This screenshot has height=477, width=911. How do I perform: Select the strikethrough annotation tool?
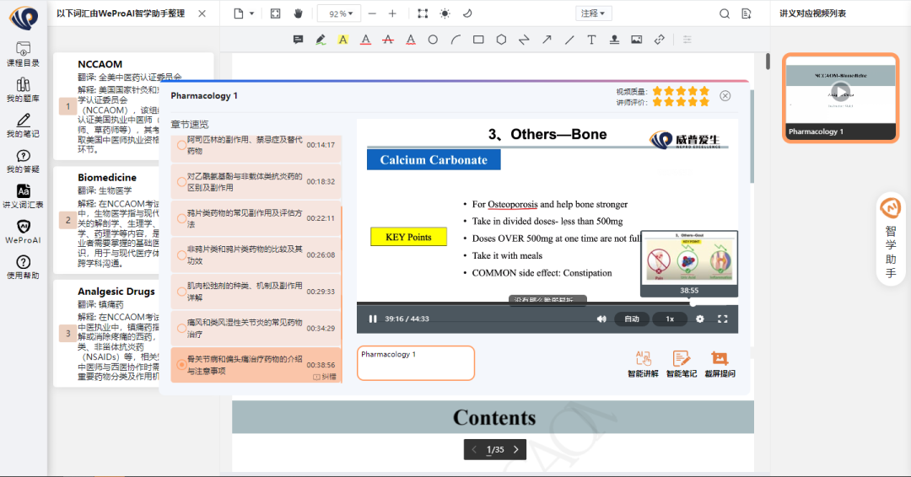(x=388, y=40)
